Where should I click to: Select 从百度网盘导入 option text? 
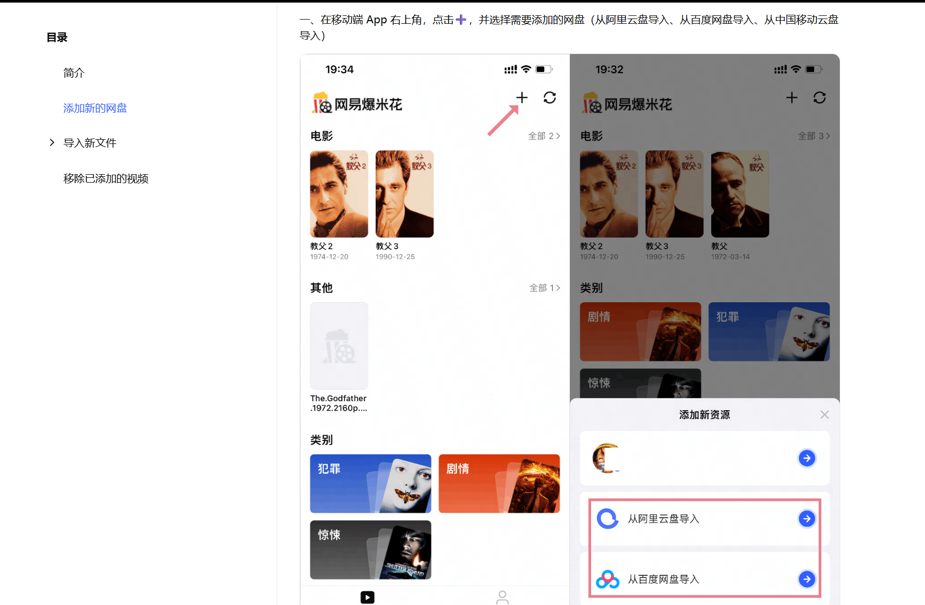664,579
